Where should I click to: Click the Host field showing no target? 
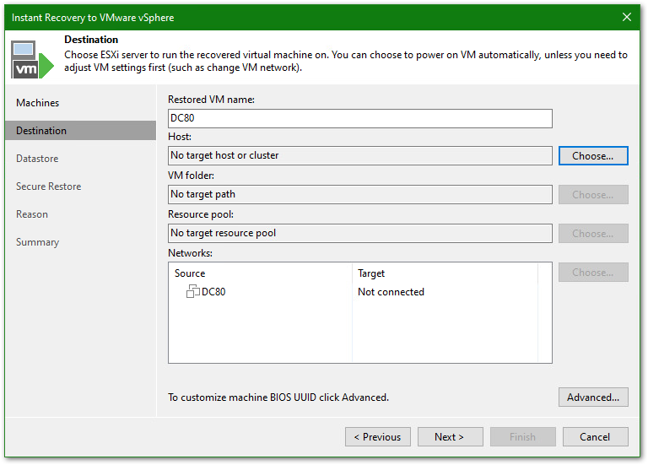[x=359, y=156]
